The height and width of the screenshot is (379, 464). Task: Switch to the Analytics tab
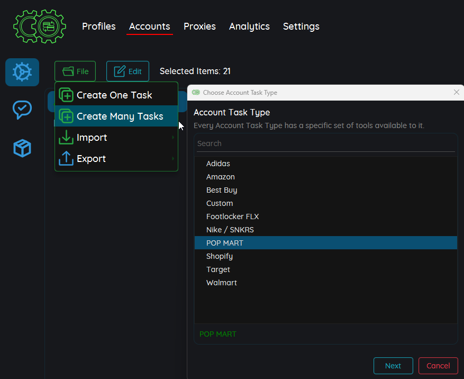[249, 26]
